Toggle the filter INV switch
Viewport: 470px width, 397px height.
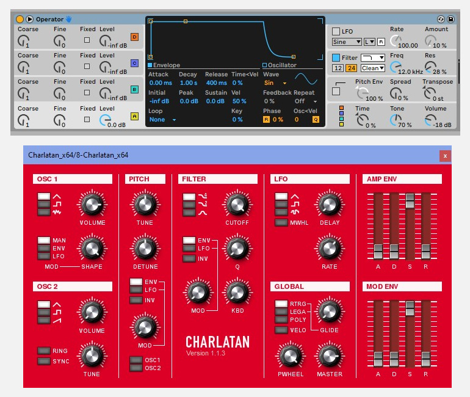189,258
